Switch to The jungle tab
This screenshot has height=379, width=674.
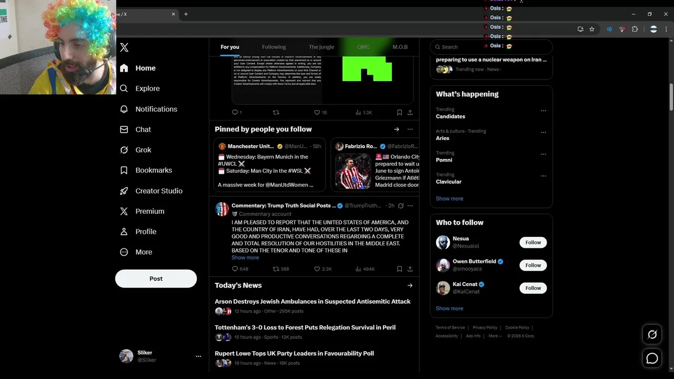point(321,47)
